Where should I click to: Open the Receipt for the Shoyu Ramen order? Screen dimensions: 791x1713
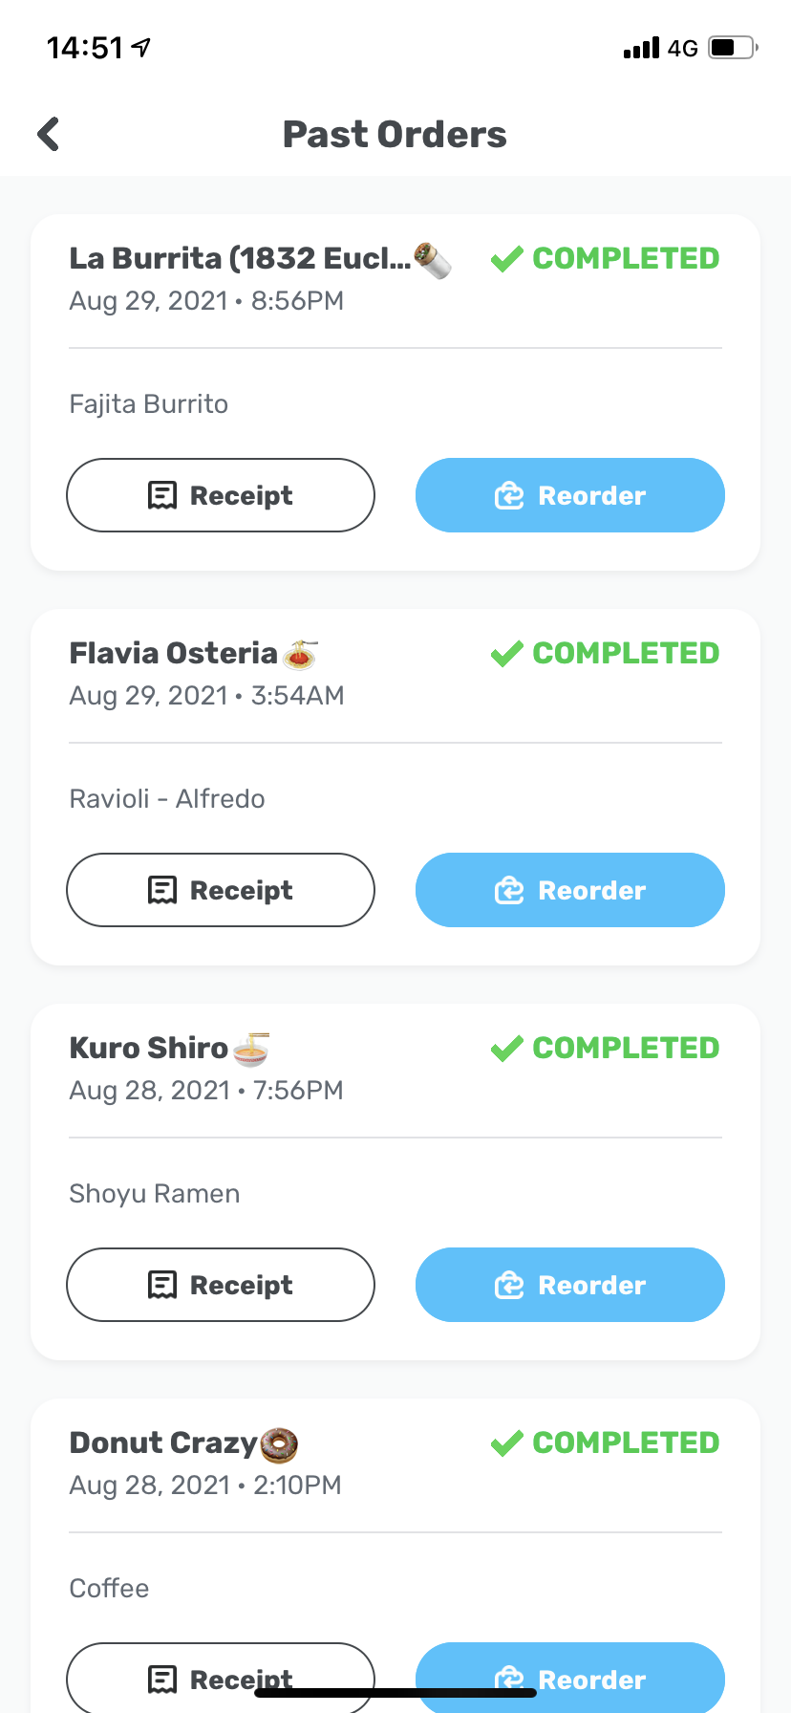[x=220, y=1285]
